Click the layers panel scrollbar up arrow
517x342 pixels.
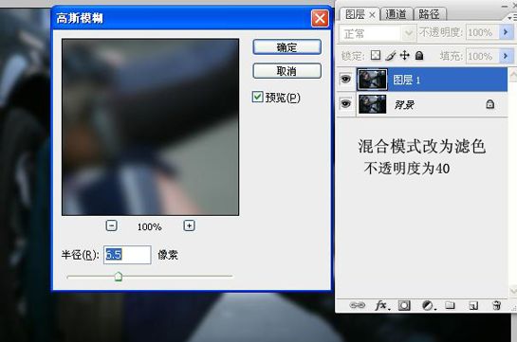513,75
